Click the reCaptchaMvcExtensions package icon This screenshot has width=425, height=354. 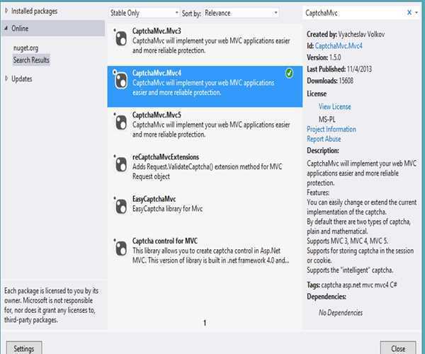point(120,164)
